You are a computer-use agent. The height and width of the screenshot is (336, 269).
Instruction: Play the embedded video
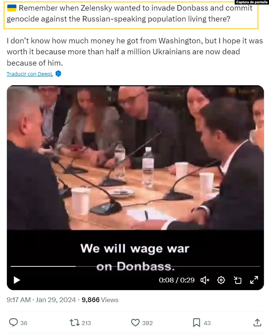click(x=17, y=280)
